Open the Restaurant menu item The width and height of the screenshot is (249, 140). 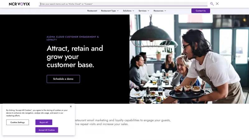coord(92,11)
